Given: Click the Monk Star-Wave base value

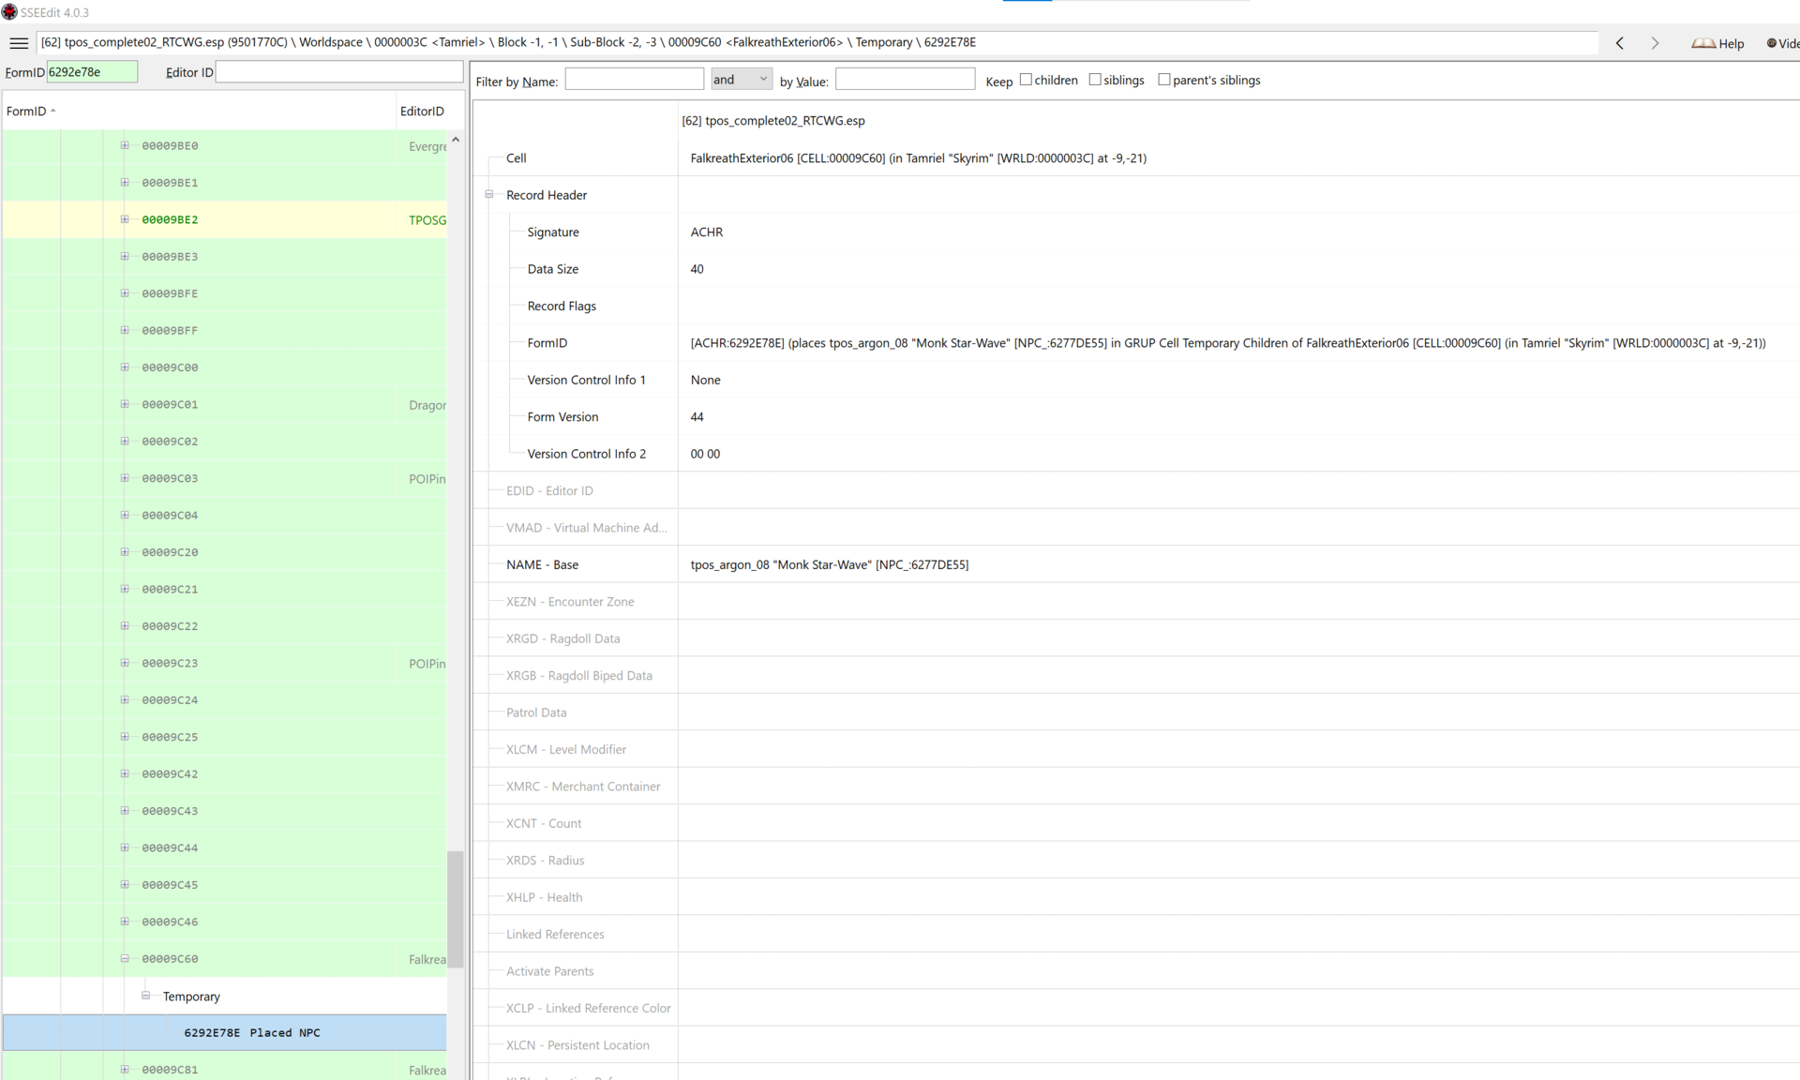Looking at the screenshot, I should (x=830, y=564).
